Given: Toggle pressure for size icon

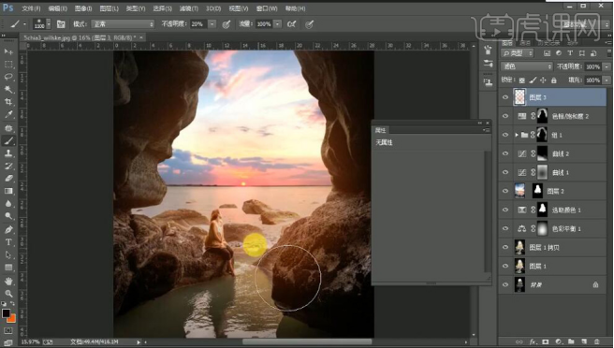Looking at the screenshot, I should tap(310, 24).
